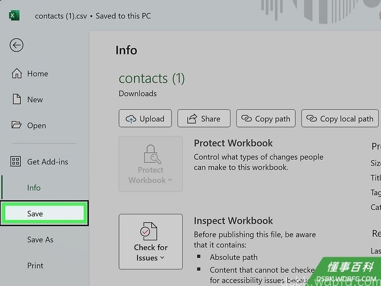The image size is (381, 286).
Task: Click the Home house icon
Action: 17,73
